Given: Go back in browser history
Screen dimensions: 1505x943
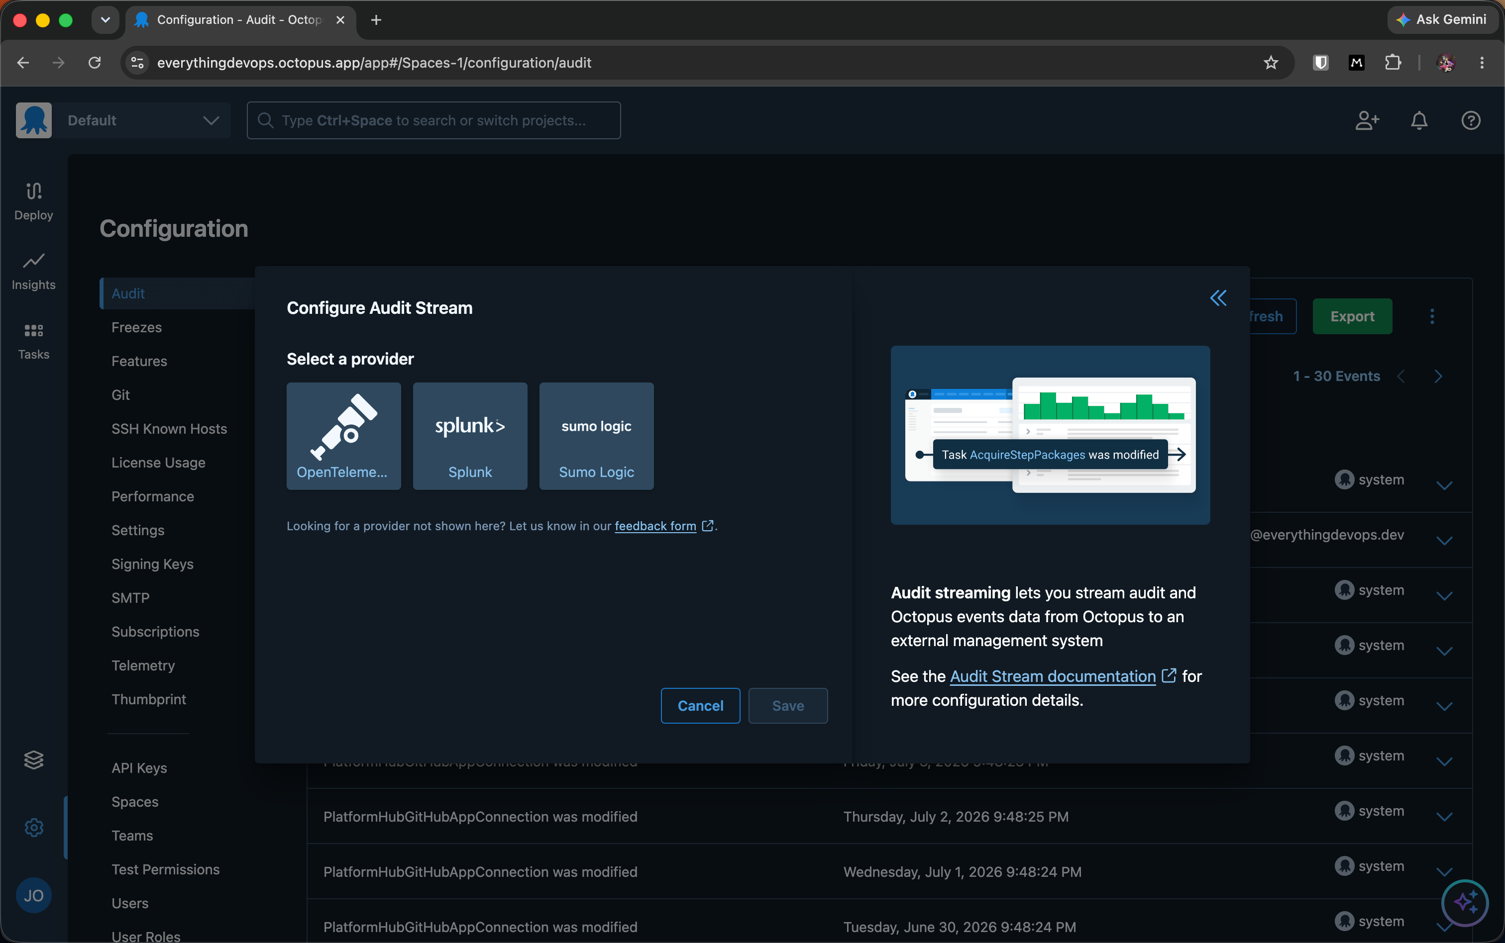Looking at the screenshot, I should point(23,62).
